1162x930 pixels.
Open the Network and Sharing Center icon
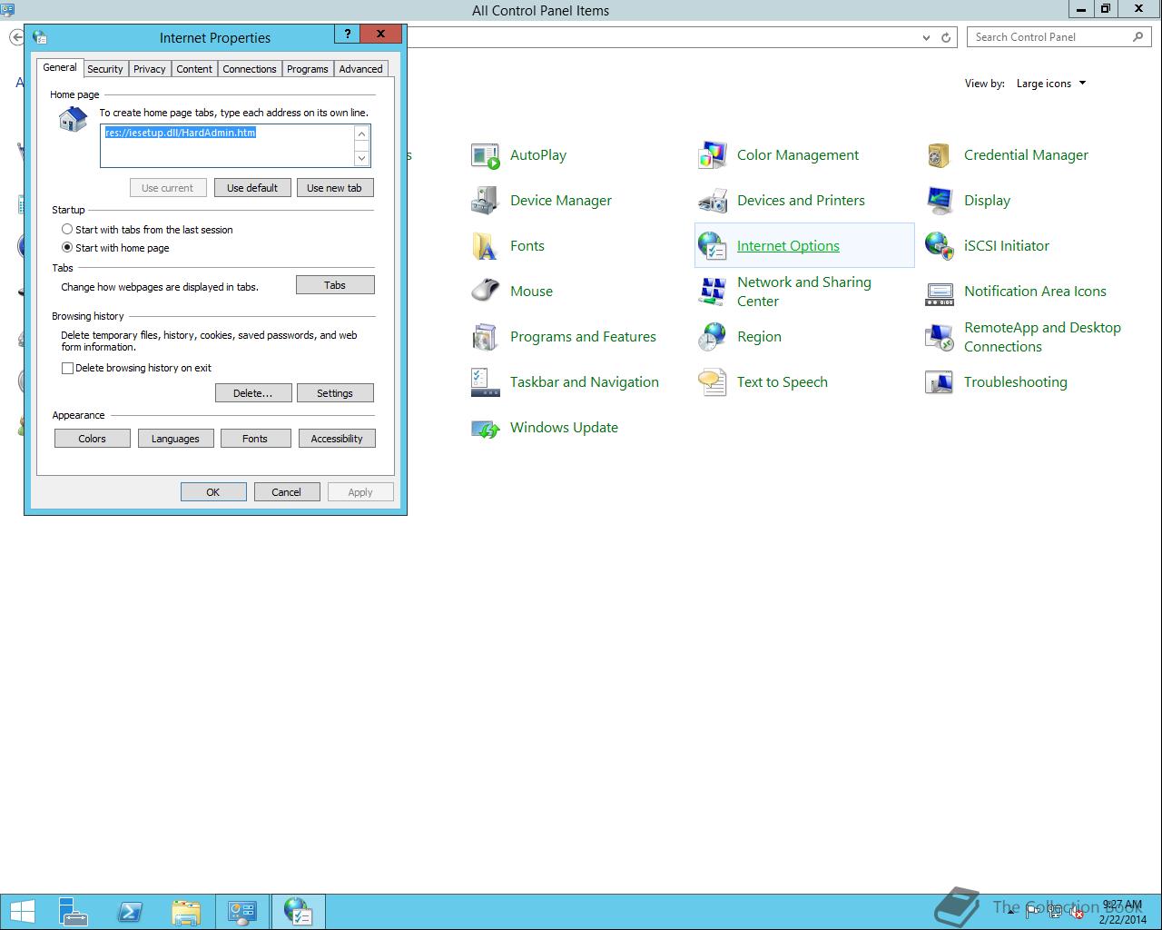click(x=713, y=292)
